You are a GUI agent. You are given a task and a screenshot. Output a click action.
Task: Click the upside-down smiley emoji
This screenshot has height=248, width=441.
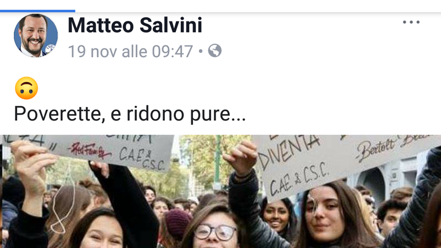(x=26, y=88)
